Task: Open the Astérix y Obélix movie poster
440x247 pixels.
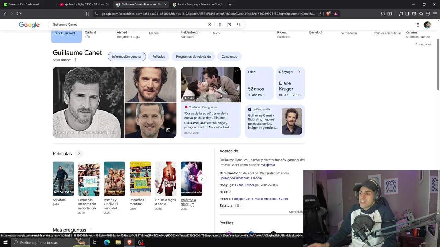Action: point(114,179)
